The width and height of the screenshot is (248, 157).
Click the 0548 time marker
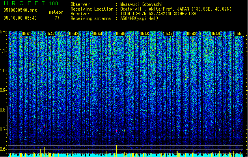(192, 34)
